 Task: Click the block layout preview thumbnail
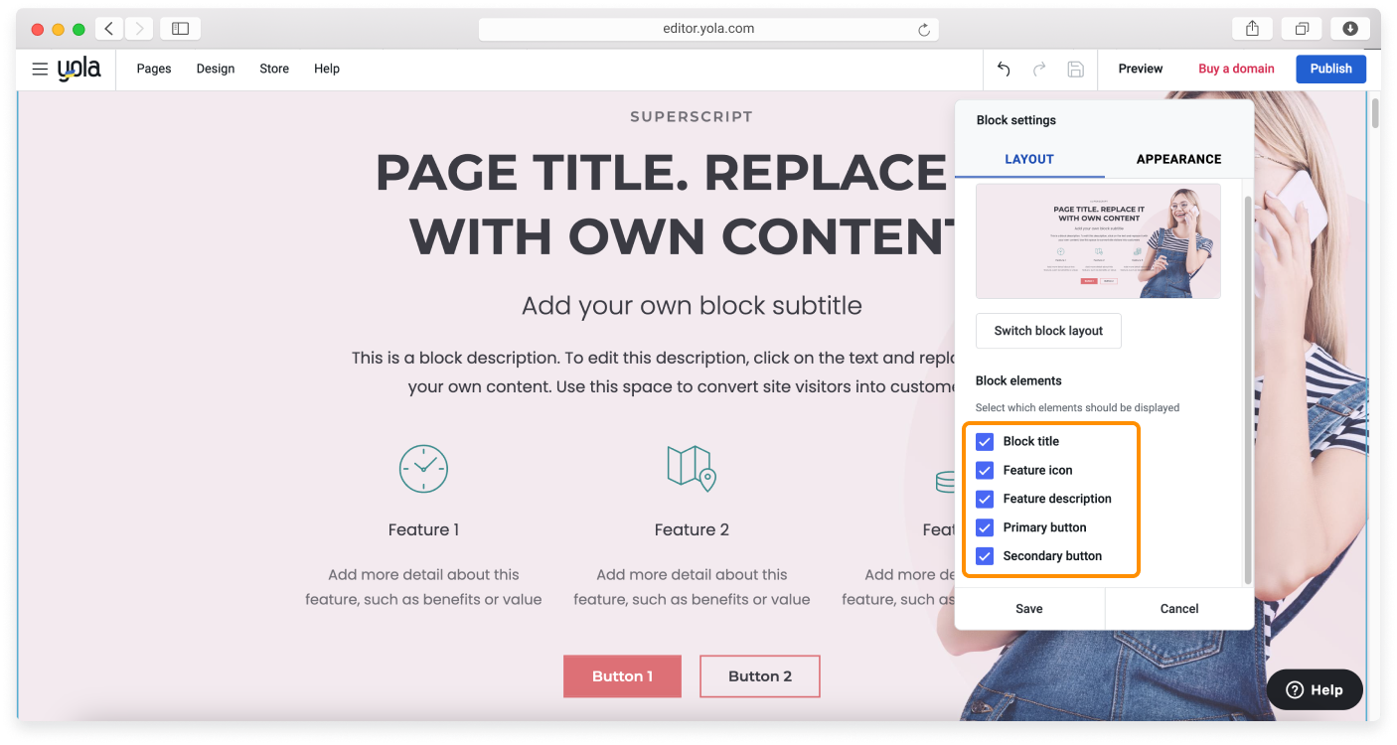pos(1098,241)
